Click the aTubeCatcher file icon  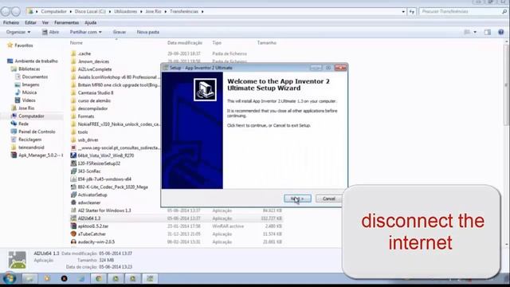coord(73,234)
